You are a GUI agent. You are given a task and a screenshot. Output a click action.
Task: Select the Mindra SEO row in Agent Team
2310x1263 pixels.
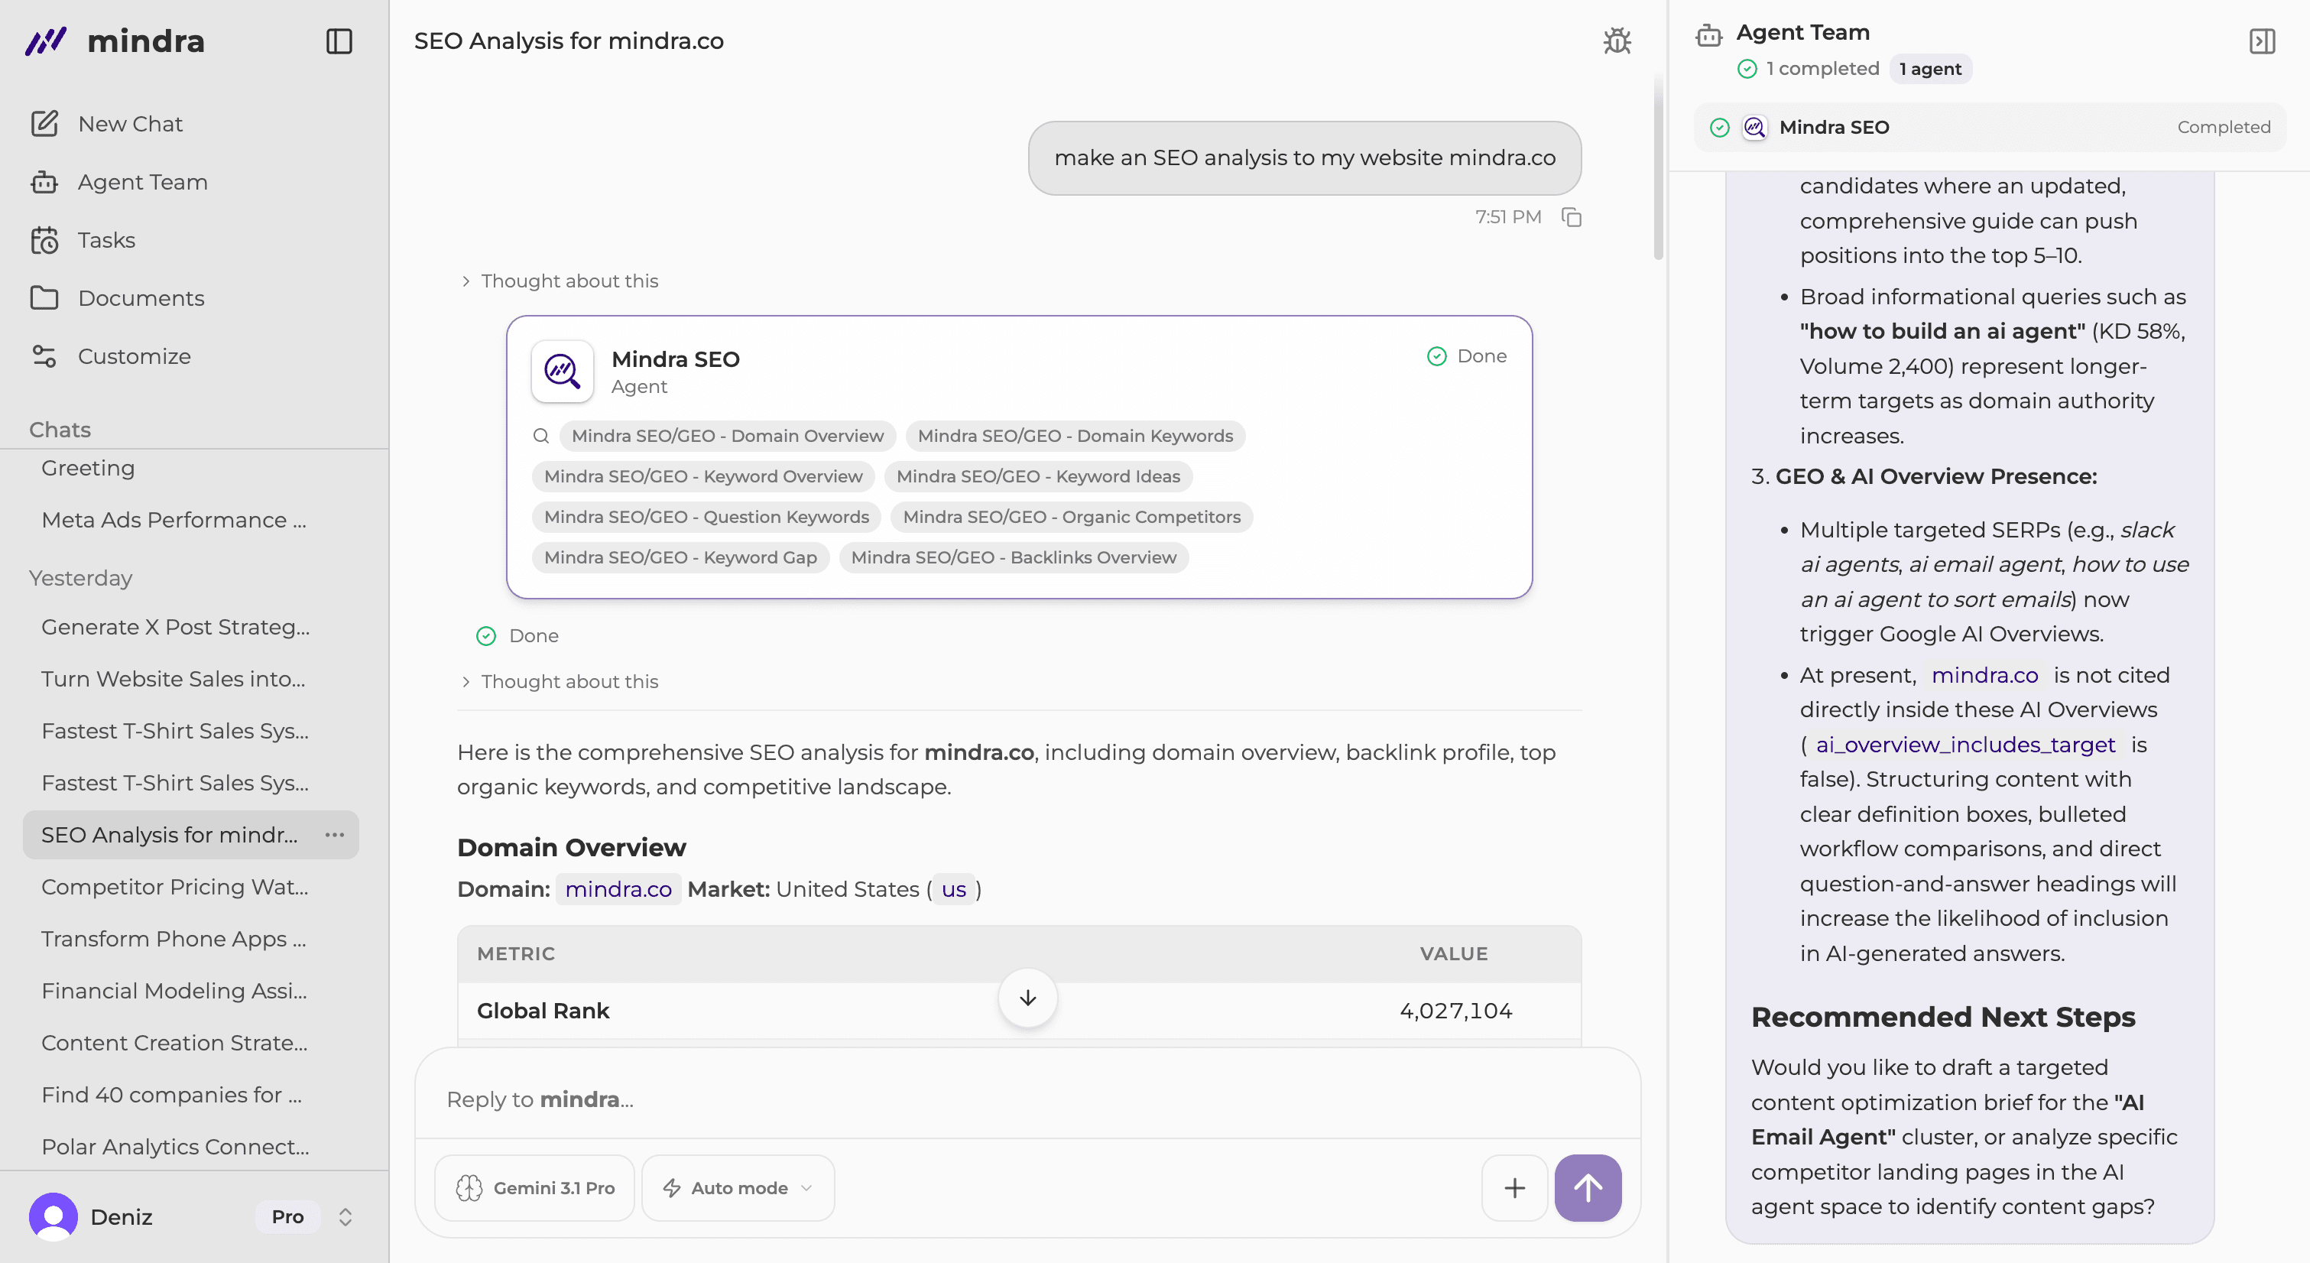(1989, 128)
